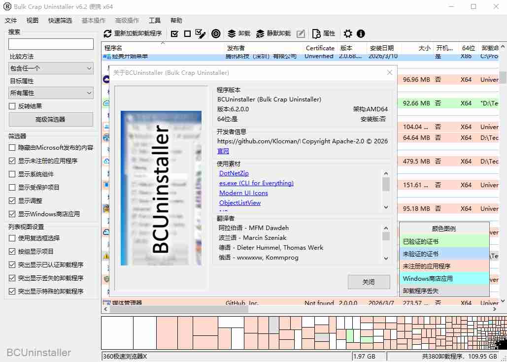The image size is (507, 362).
Task: Click Windows商店应用 cyan legend swatch
Action: (444, 278)
